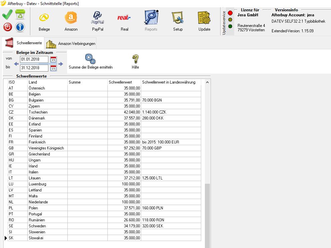The width and height of the screenshot is (331, 248).
Task: Click the left arrow beside date range
Action: click(x=16, y=64)
